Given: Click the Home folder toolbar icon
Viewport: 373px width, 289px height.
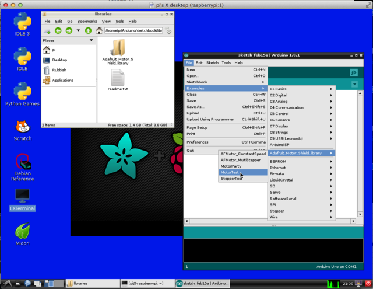Looking at the screenshot, I should (99, 30).
